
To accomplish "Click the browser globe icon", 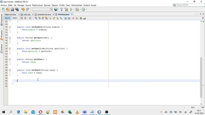I will coord(56,9).
